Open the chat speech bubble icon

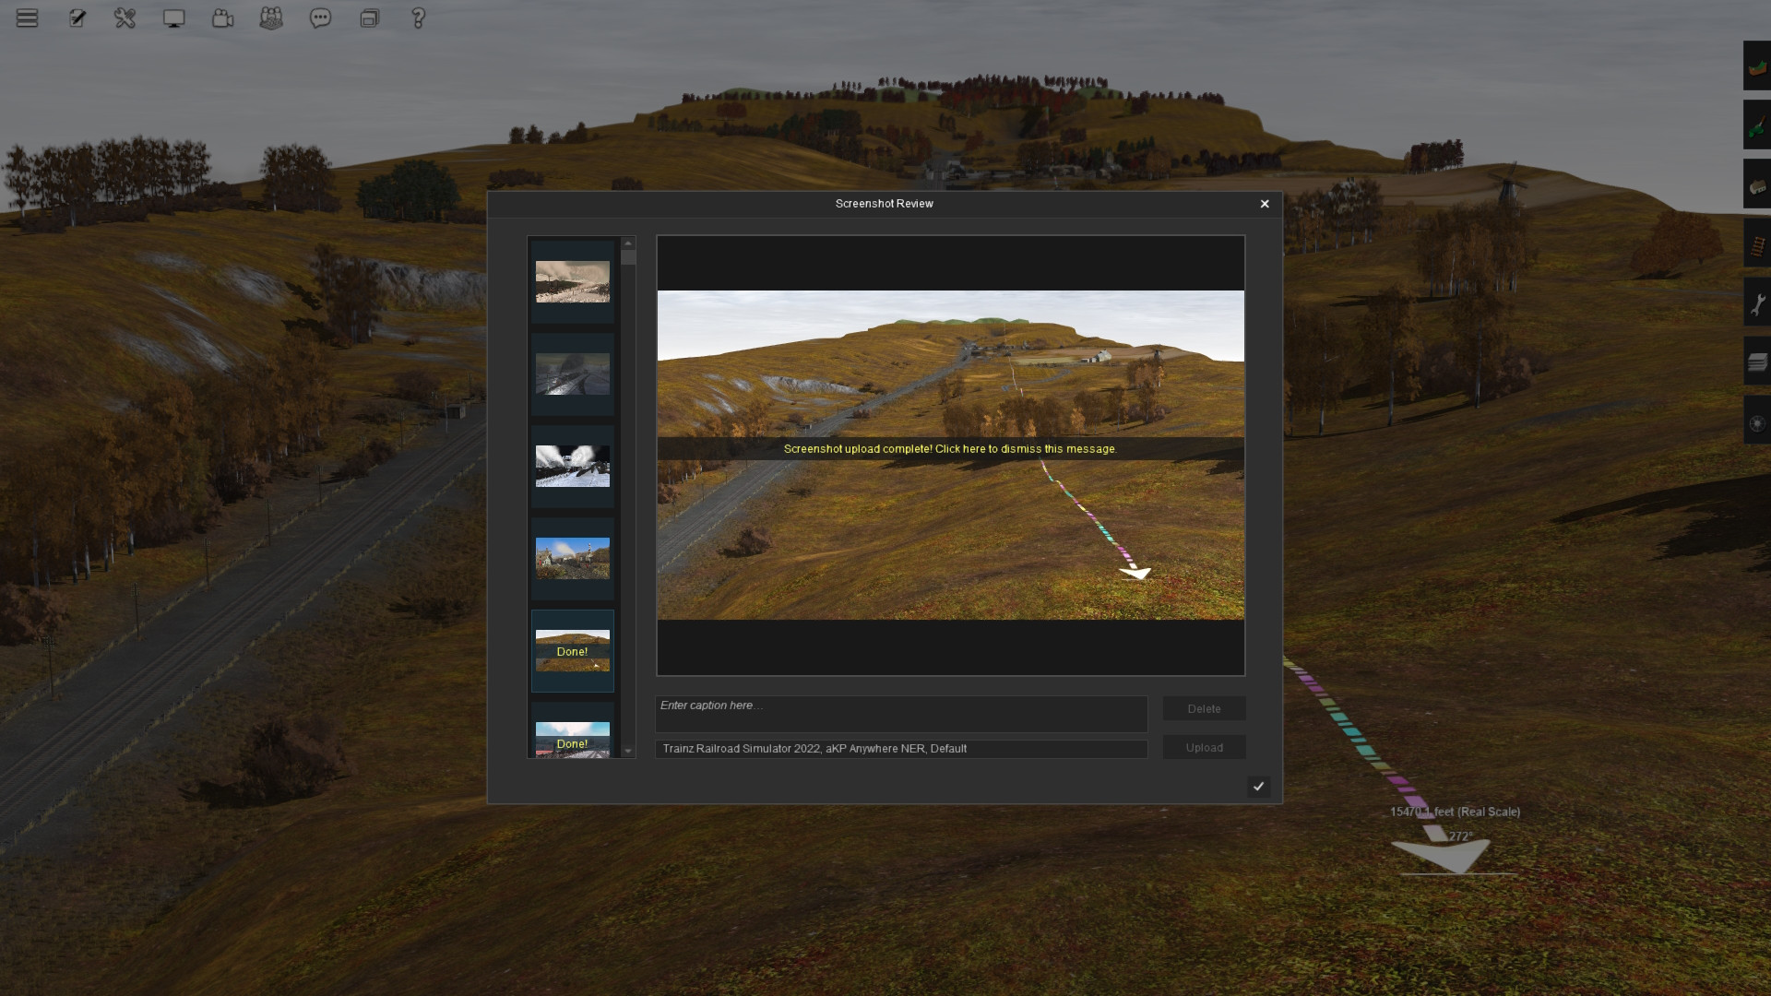[x=320, y=18]
